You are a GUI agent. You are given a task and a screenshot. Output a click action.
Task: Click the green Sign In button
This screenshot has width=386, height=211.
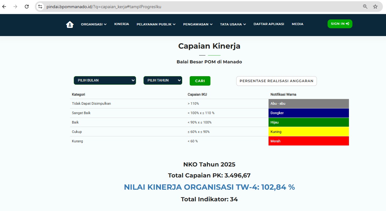tap(340, 24)
